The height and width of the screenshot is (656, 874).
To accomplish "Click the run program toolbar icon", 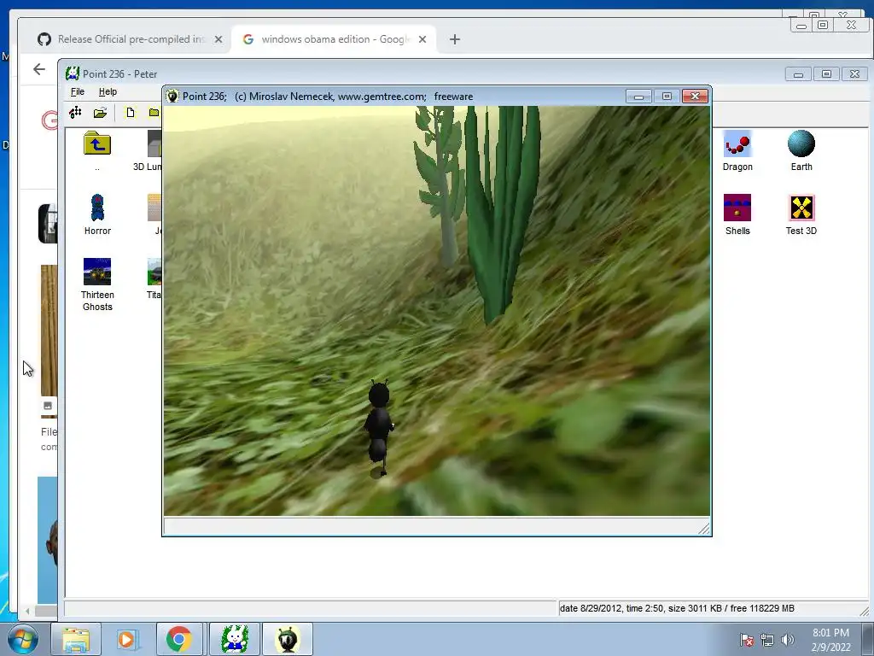I will pyautogui.click(x=75, y=113).
